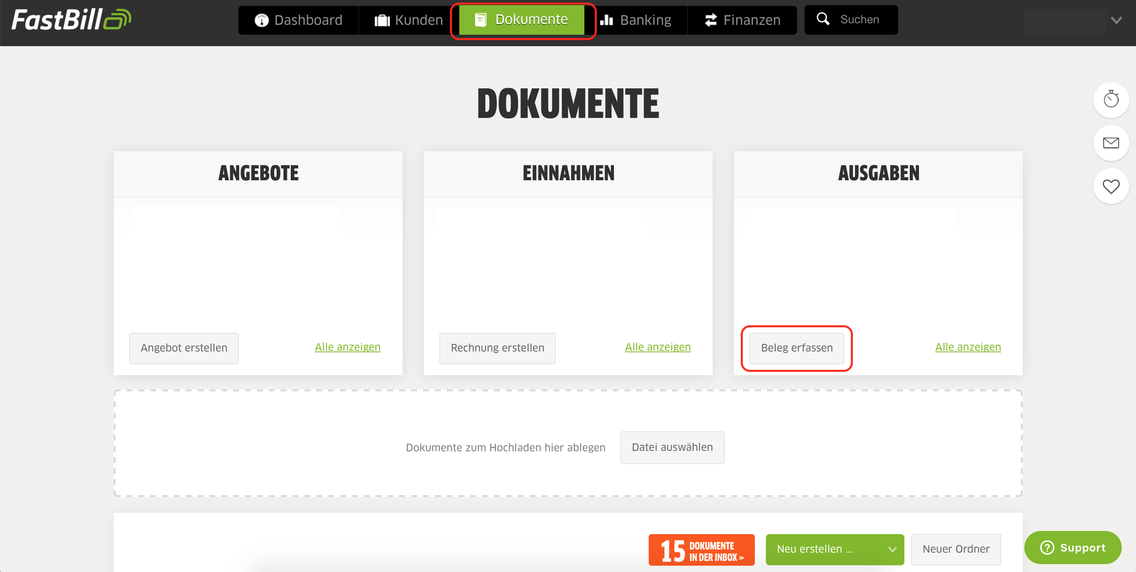The image size is (1136, 572).
Task: Open the Finanzen menu item
Action: 742,20
